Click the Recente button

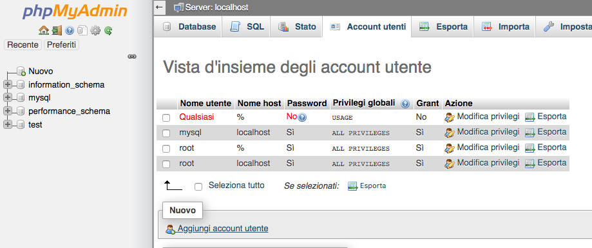tap(23, 45)
